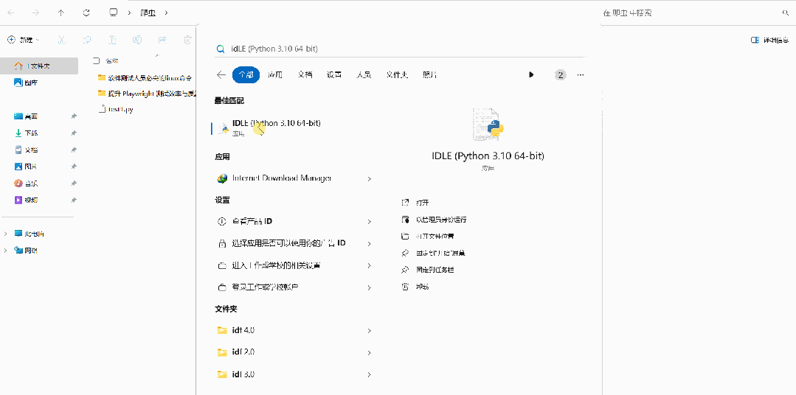This screenshot has height=395, width=796.
Task: Click the magnifier icon in Explorer search
Action: pos(786,13)
